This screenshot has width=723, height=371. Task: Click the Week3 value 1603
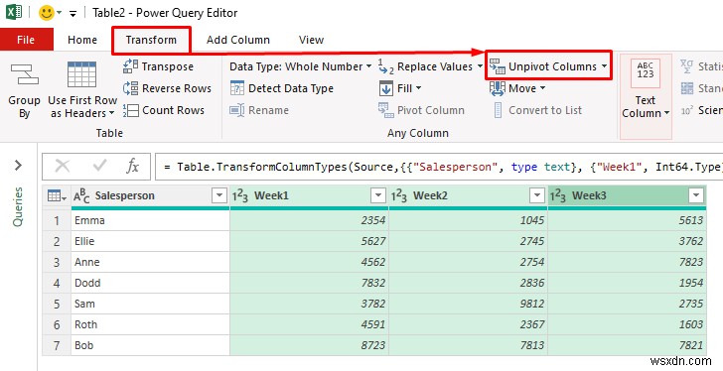[627, 325]
